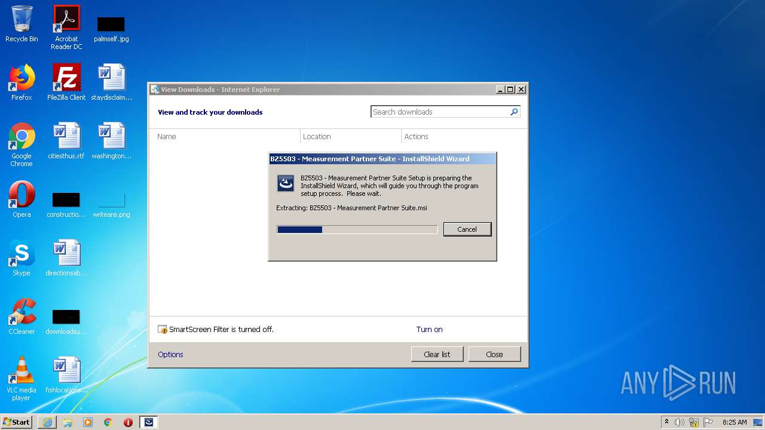Sort downloads by Location column
Screen dimensions: 765x430
(351, 136)
